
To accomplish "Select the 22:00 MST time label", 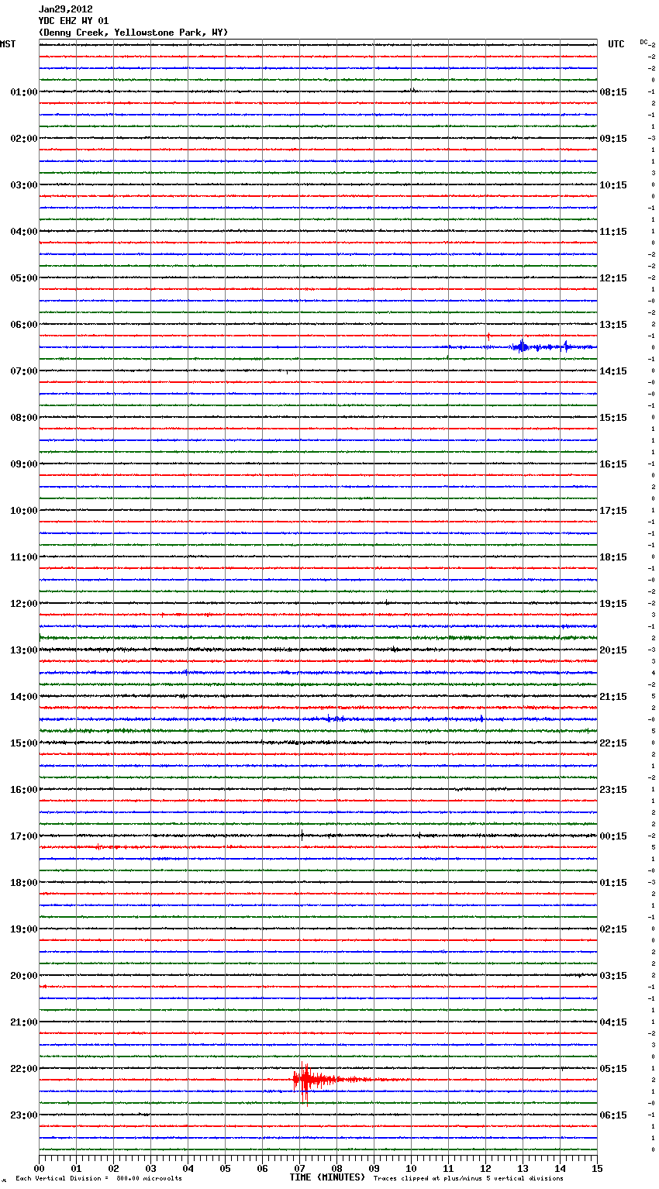I will [x=24, y=1069].
